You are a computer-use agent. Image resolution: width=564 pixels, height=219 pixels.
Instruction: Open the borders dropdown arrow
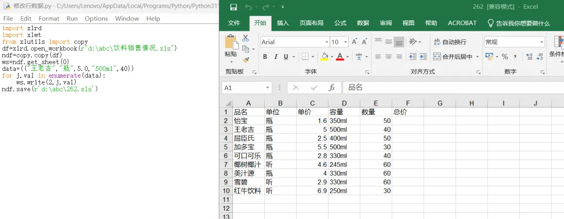(313, 57)
